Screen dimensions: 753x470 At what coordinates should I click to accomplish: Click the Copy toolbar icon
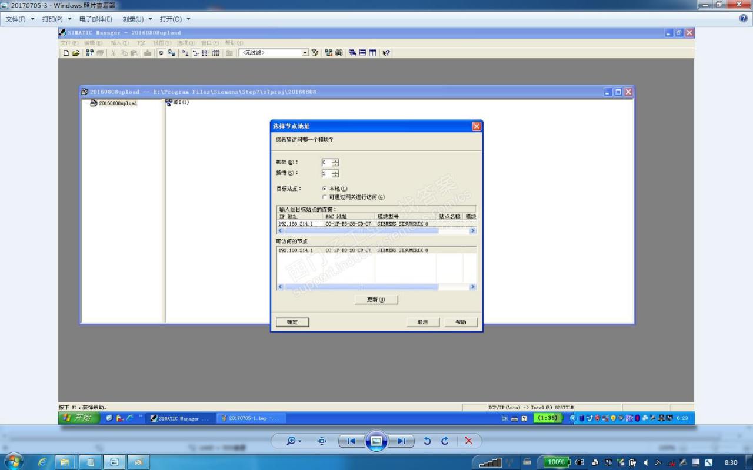pos(124,53)
